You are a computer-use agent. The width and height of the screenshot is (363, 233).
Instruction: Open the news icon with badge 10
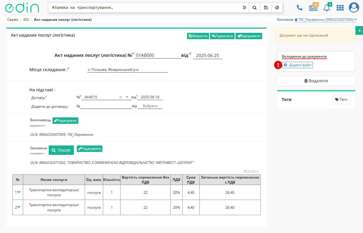[x=313, y=8]
